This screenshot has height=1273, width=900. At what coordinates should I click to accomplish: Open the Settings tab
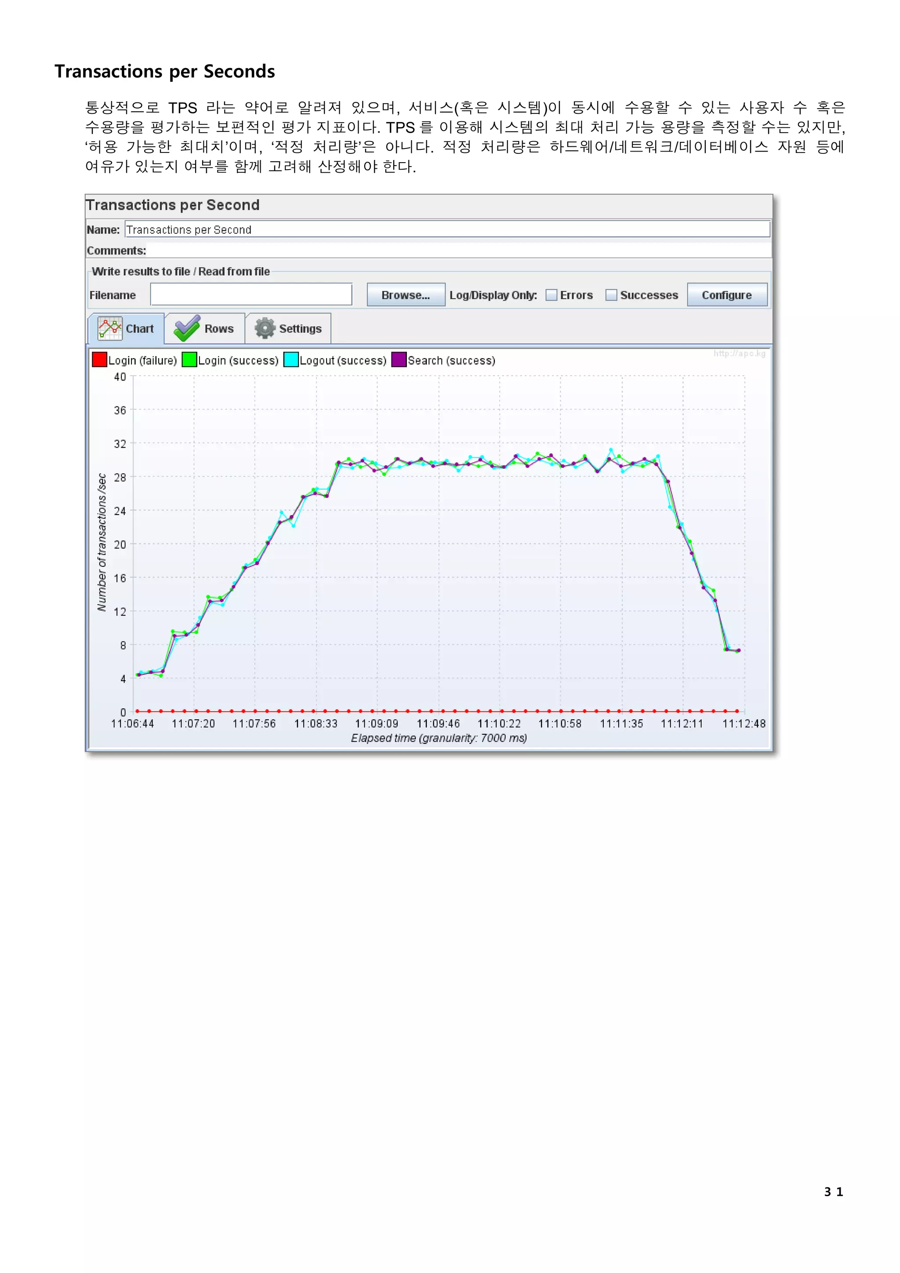pos(300,329)
